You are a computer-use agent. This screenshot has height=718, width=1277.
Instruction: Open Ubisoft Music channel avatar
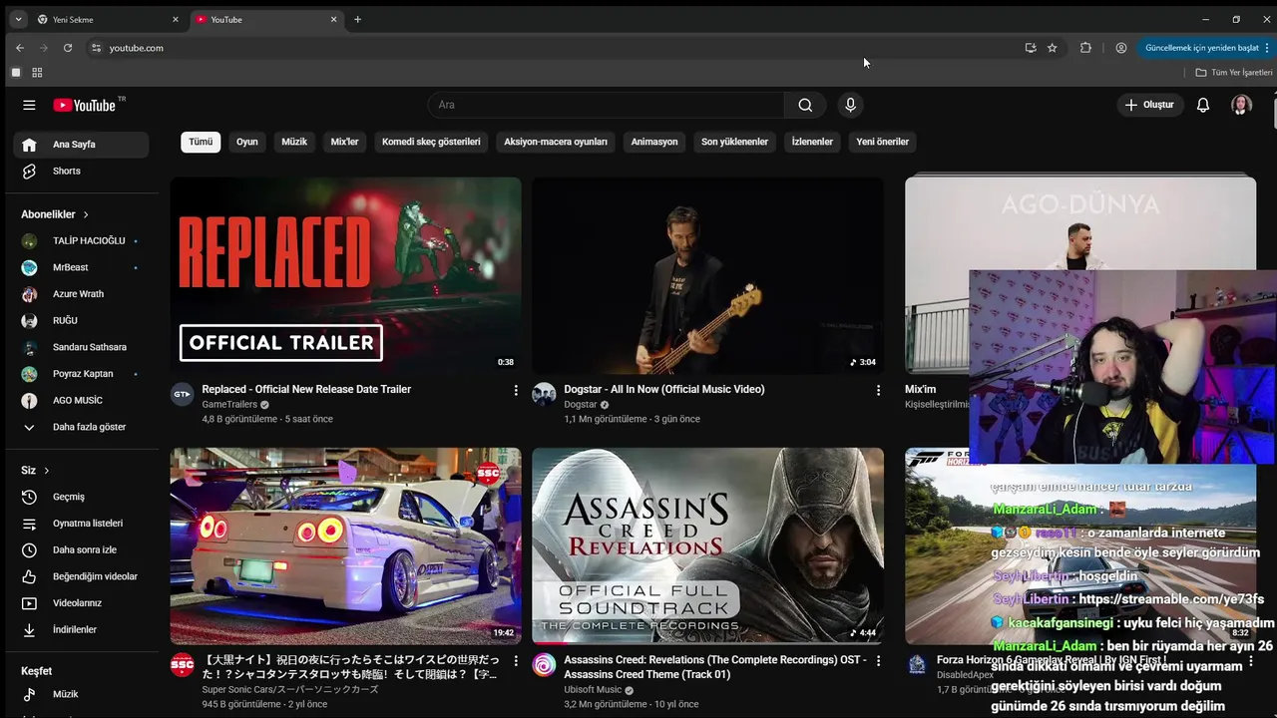click(544, 665)
